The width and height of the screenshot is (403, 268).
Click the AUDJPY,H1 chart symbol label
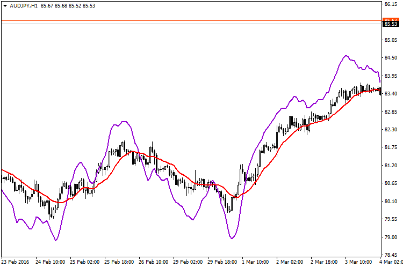pos(23,5)
